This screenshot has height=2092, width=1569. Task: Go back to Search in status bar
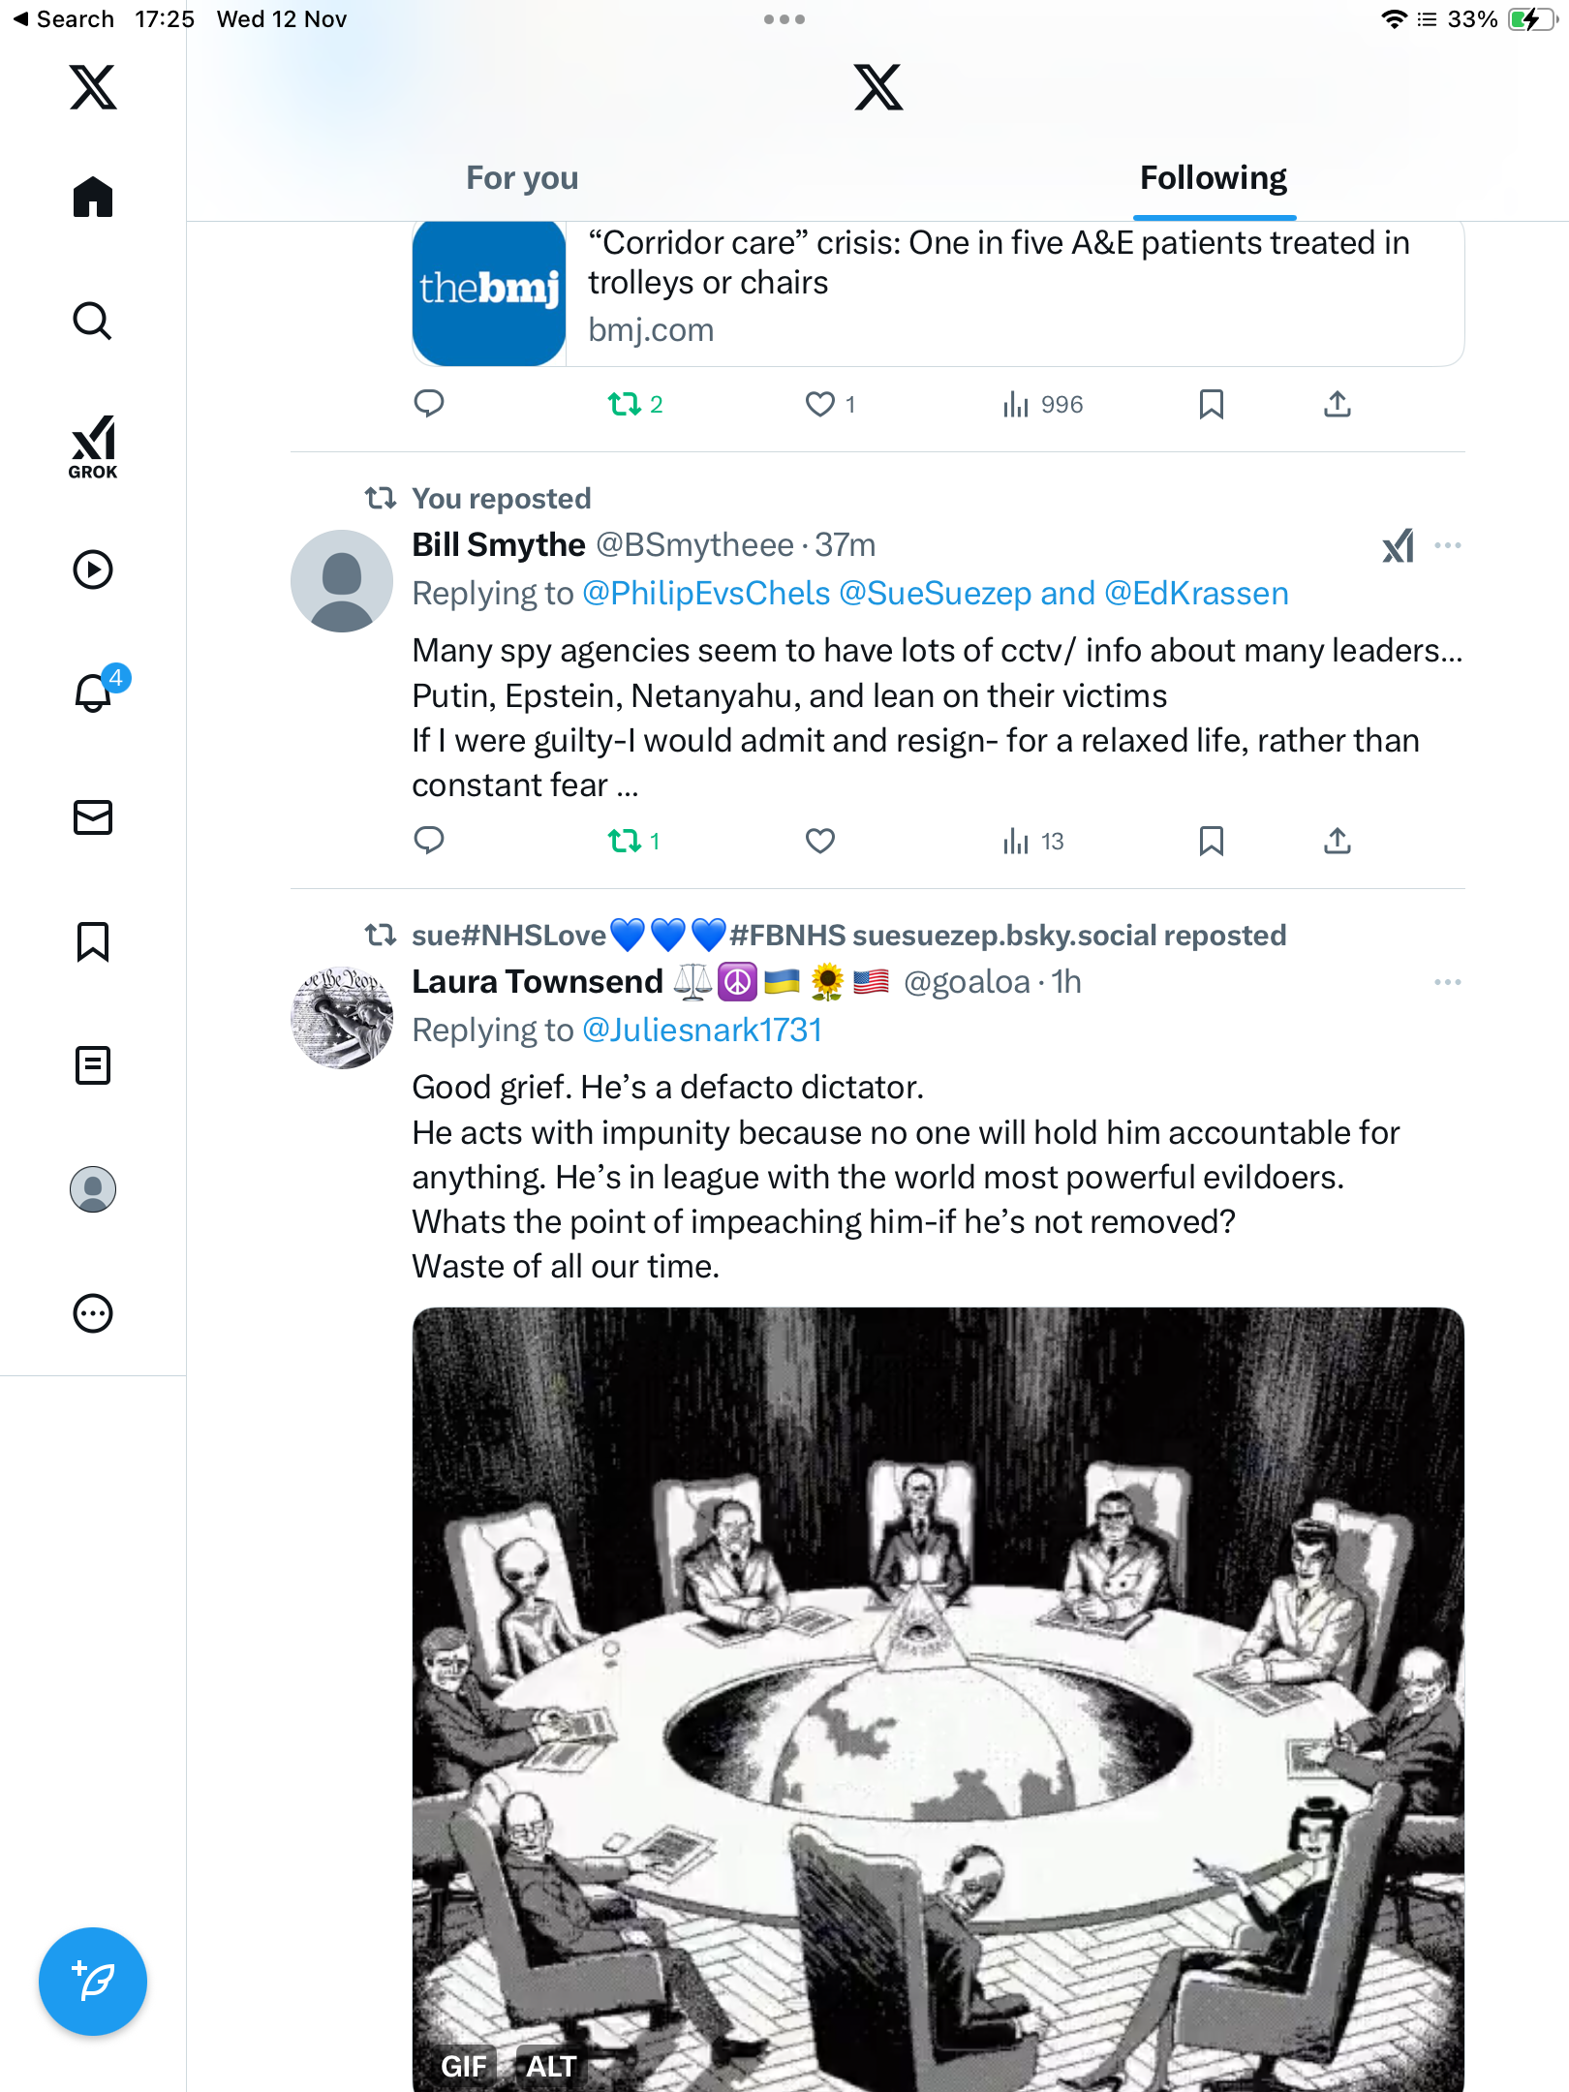[x=64, y=19]
